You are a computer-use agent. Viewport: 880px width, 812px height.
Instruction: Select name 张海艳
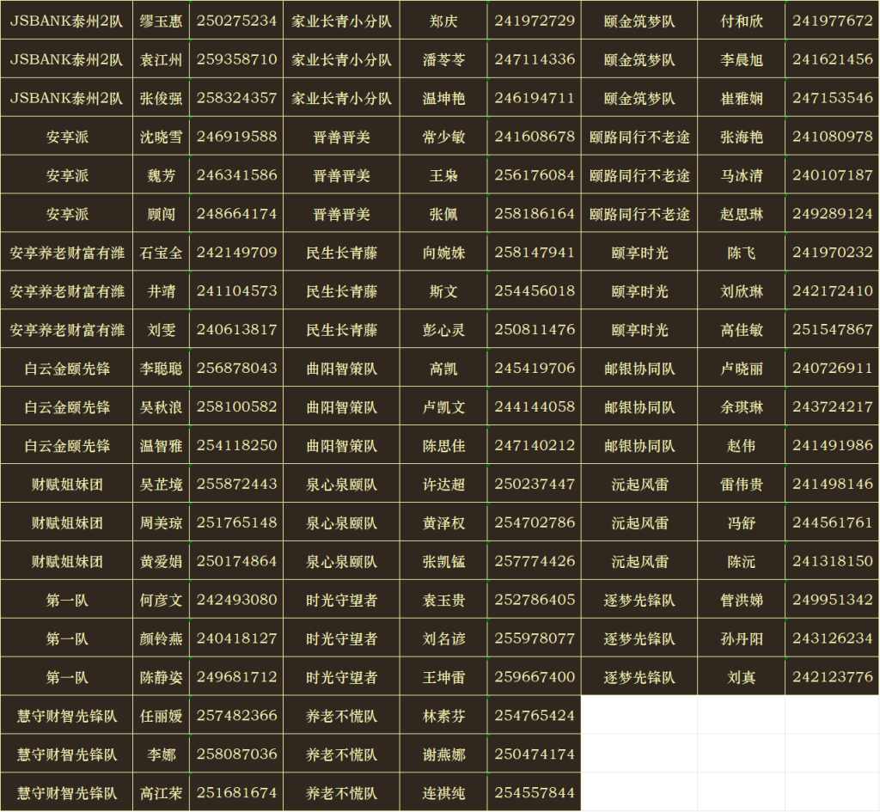(x=741, y=137)
